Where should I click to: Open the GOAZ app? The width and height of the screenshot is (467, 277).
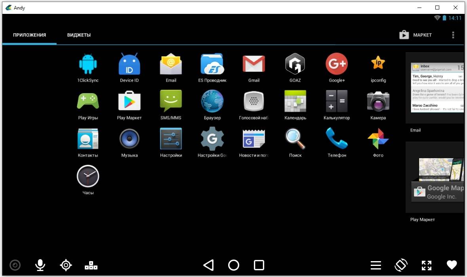pyautogui.click(x=295, y=64)
